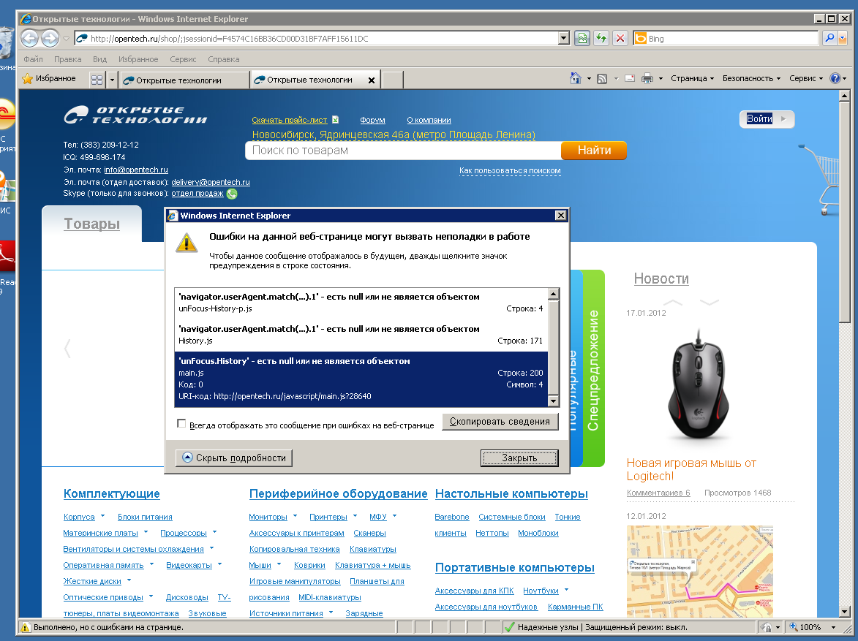Click the browser Back arrow button

click(x=30, y=38)
